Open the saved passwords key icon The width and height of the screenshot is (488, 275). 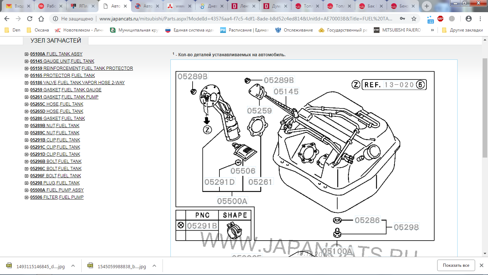403,19
